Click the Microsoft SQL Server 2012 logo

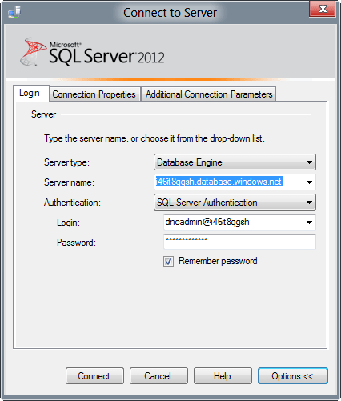pos(92,52)
